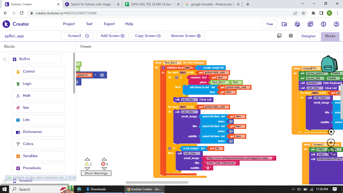Open the project settings gear icon
This screenshot has height=193, width=343.
(291, 36)
